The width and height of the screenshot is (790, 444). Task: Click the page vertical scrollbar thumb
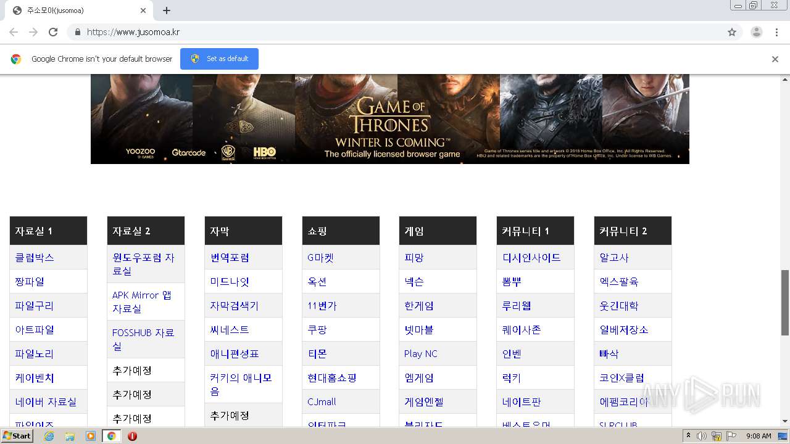pyautogui.click(x=785, y=302)
